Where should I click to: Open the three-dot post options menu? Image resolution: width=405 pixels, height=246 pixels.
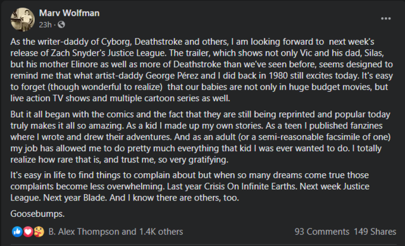point(385,18)
